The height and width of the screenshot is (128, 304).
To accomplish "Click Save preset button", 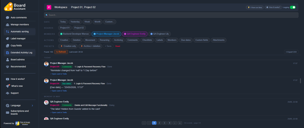I will tap(108, 46).
